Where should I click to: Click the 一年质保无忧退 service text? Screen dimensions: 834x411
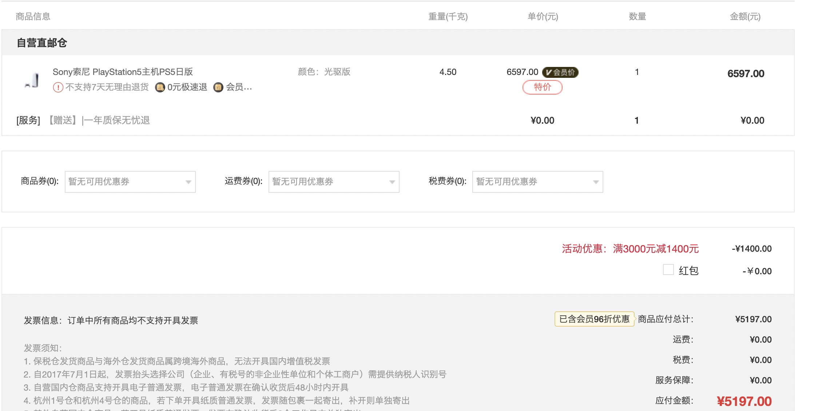(x=117, y=120)
